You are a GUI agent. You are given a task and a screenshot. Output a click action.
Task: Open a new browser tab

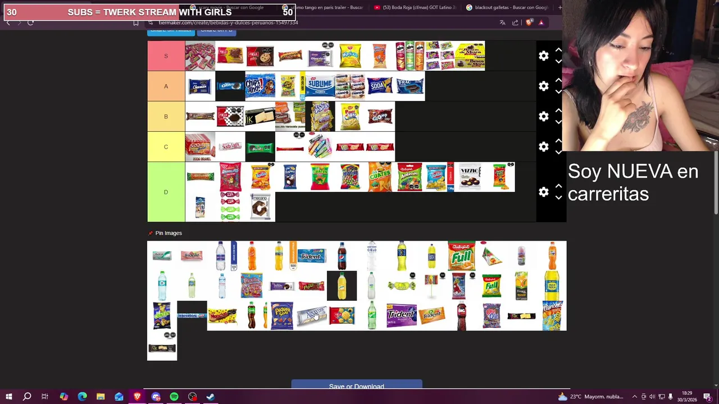(559, 7)
